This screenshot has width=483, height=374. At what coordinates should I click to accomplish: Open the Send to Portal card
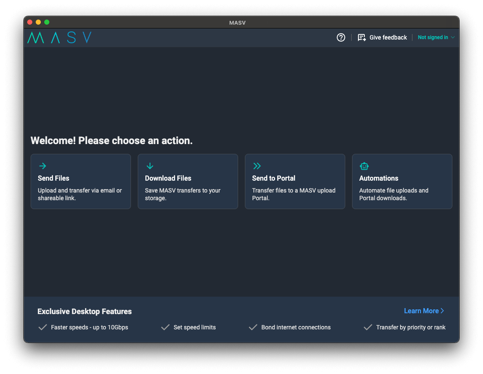[295, 181]
